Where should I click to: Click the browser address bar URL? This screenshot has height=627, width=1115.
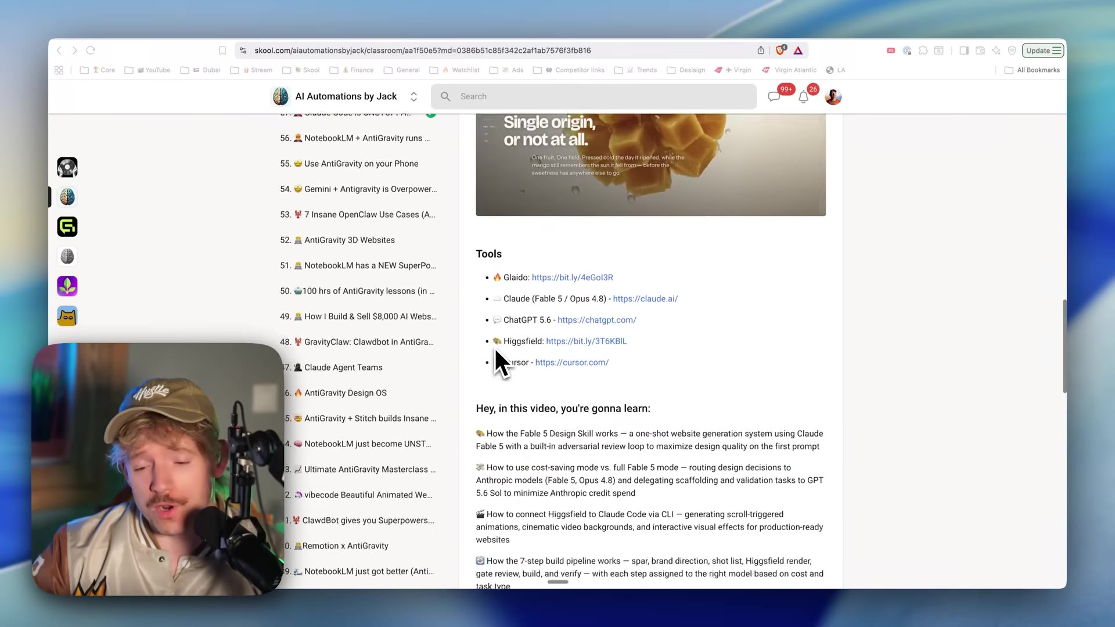422,51
